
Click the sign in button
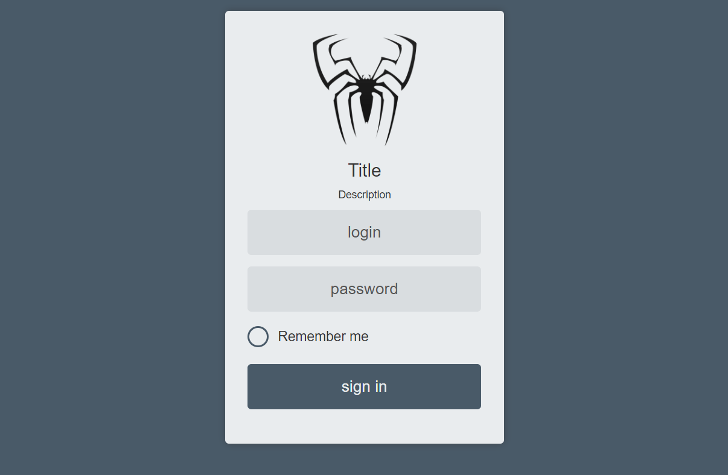tap(364, 386)
